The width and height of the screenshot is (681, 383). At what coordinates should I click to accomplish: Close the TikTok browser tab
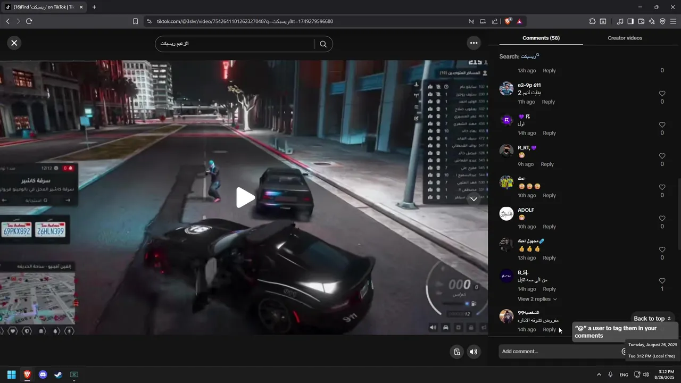[x=81, y=7]
